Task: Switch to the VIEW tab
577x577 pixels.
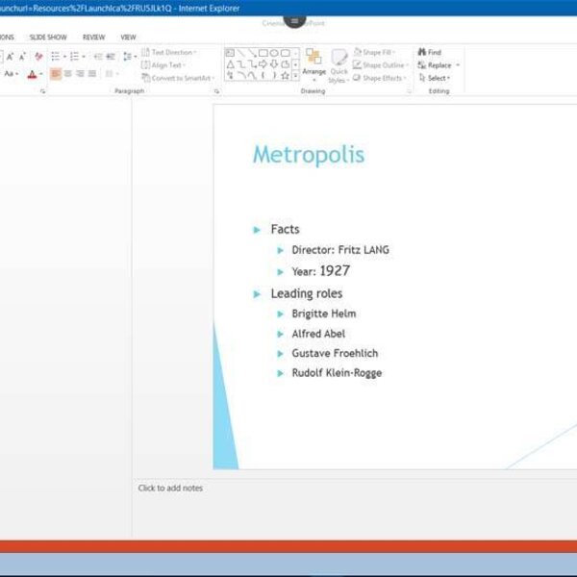Action: click(128, 38)
